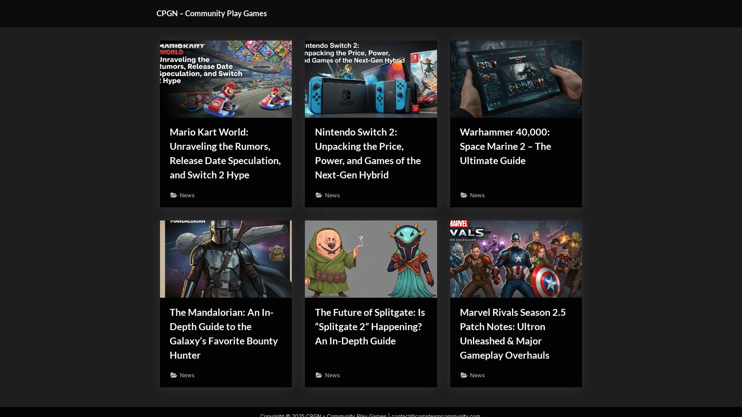Open the Mandalorian artwork thumbnail
The image size is (742, 417).
coord(226,259)
